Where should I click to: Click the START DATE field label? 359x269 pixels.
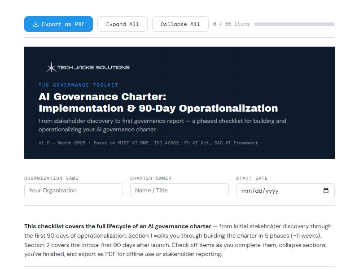pos(252,178)
